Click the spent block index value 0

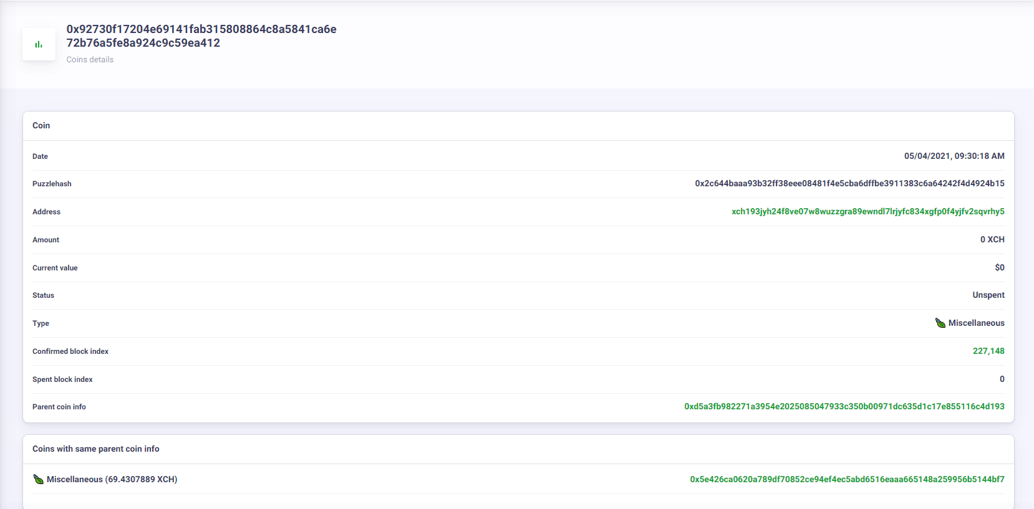point(1002,379)
